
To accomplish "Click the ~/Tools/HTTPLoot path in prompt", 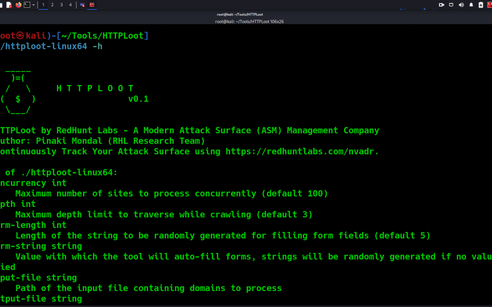I will point(102,36).
